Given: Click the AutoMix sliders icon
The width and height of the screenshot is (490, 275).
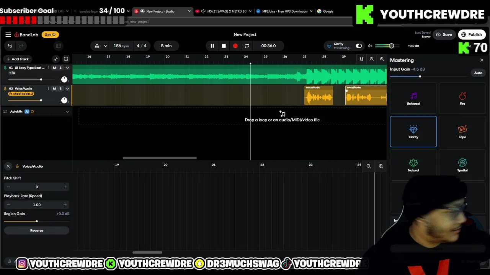Looking at the screenshot, I should tap(5, 112).
